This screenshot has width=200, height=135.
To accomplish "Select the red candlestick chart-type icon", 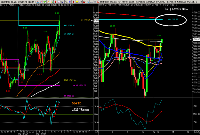I will [x=55, y=2].
